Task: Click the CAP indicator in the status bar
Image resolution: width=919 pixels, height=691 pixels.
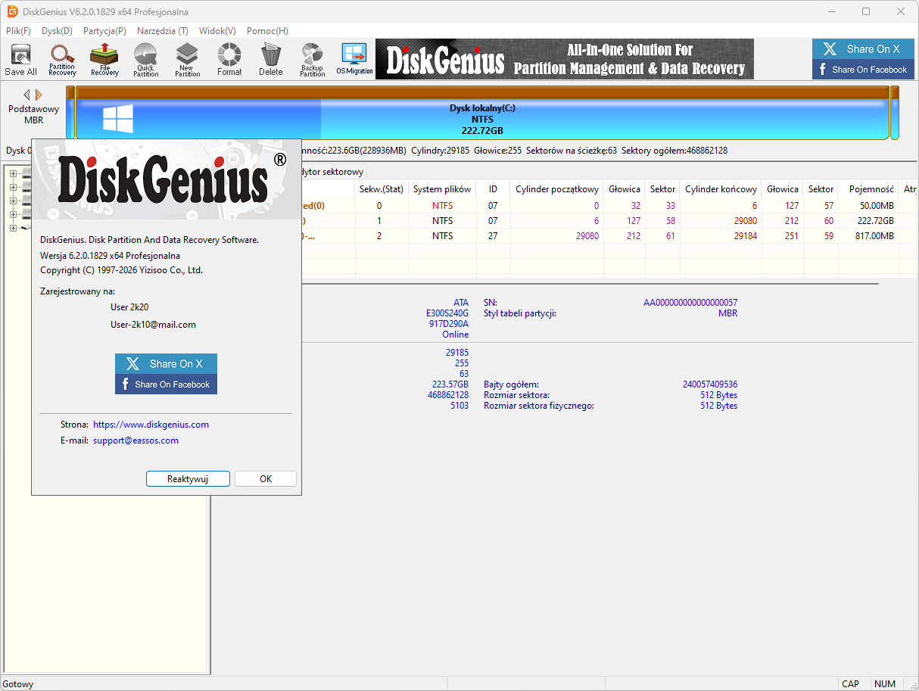Action: (x=851, y=683)
